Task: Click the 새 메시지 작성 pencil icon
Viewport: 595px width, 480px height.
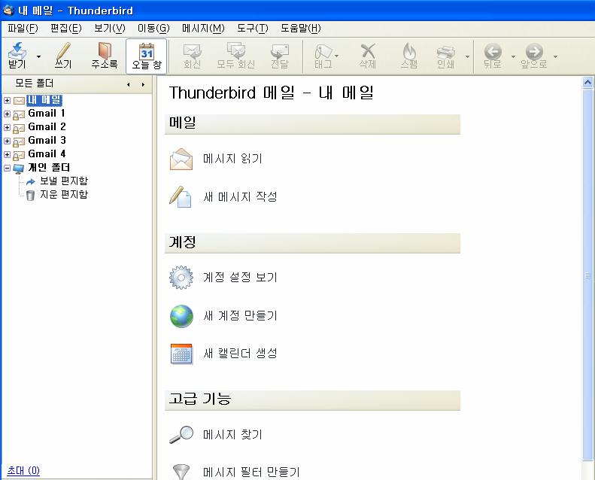Action: (181, 197)
